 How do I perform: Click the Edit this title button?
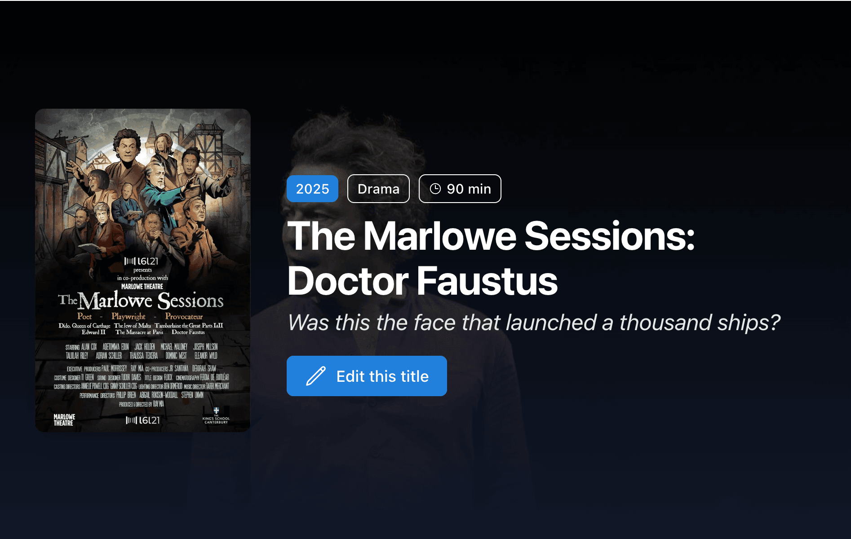coord(367,376)
